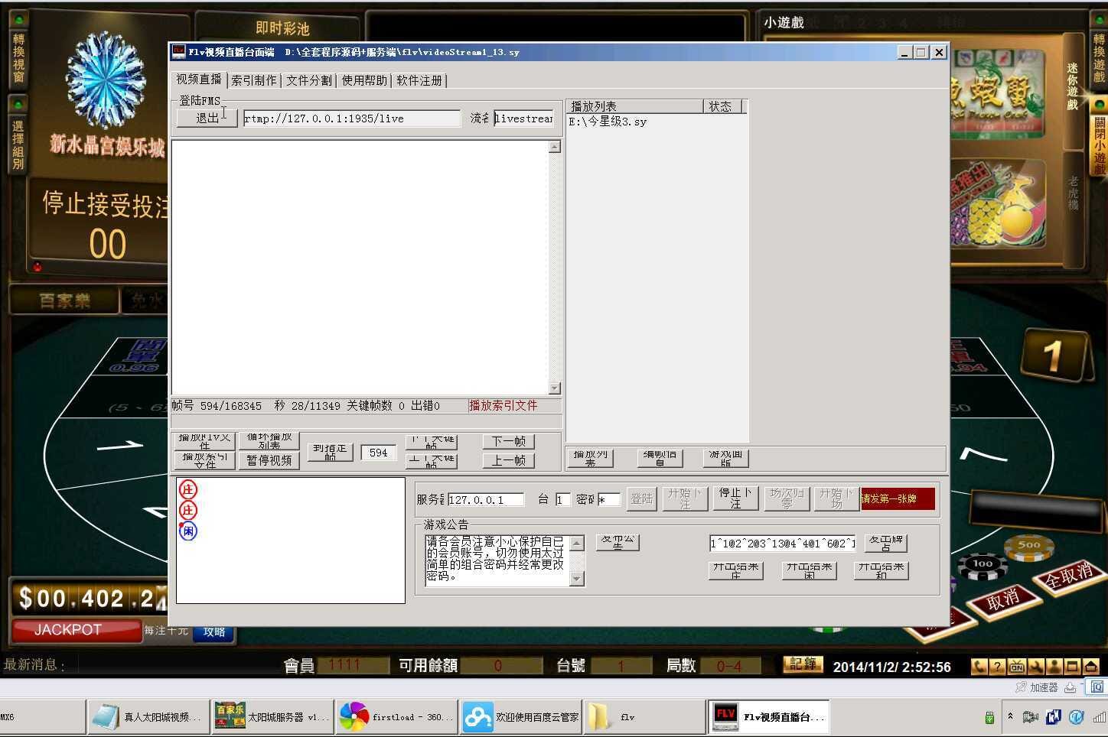
Task: Click the browser download icon beside 加速器
Action: [1071, 687]
